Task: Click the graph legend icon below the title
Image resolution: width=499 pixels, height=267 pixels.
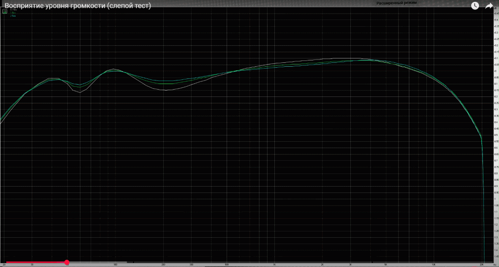Action: pyautogui.click(x=5, y=12)
